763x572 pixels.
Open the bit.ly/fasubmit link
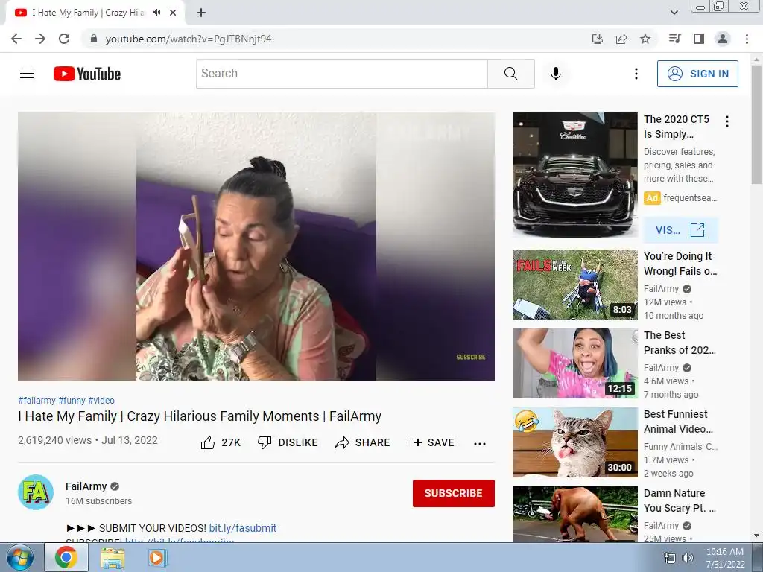coord(243,528)
